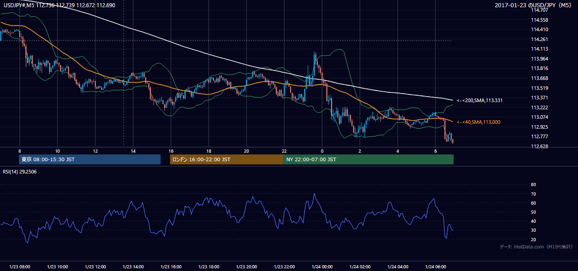Click price axis value 113.371
This screenshot has width=578, height=271.
(540, 98)
